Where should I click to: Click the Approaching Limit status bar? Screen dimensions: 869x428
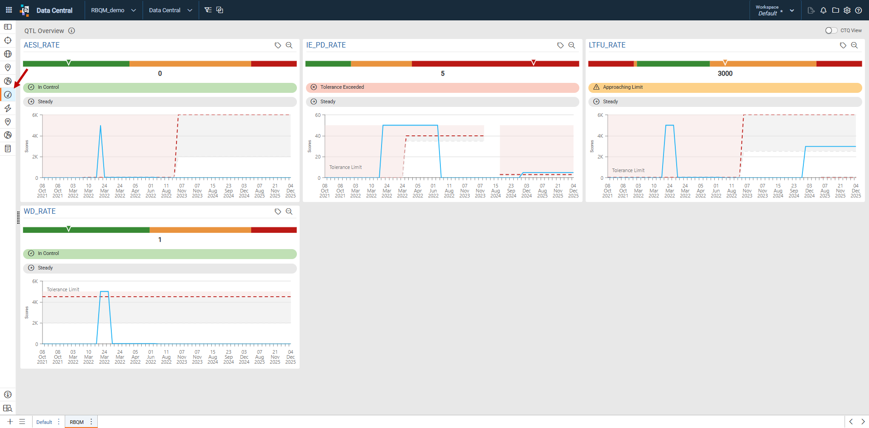coord(725,87)
